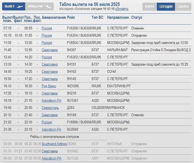Click the Статус column header
Image resolution: width=194 pixels, height=163 pixels.
pos(137,17)
